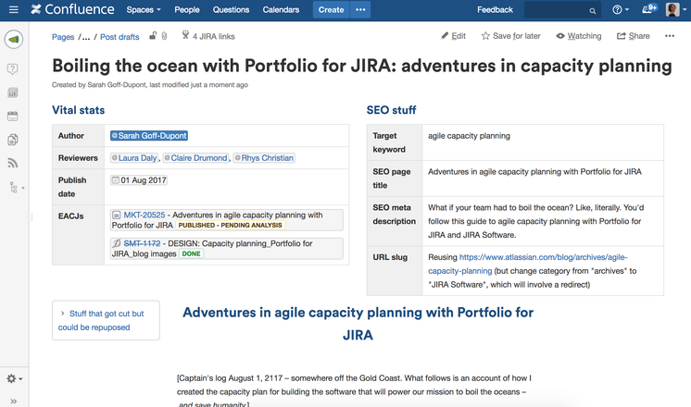The width and height of the screenshot is (691, 407).
Task: Click the pages icon in the sidebar
Action: point(13,140)
